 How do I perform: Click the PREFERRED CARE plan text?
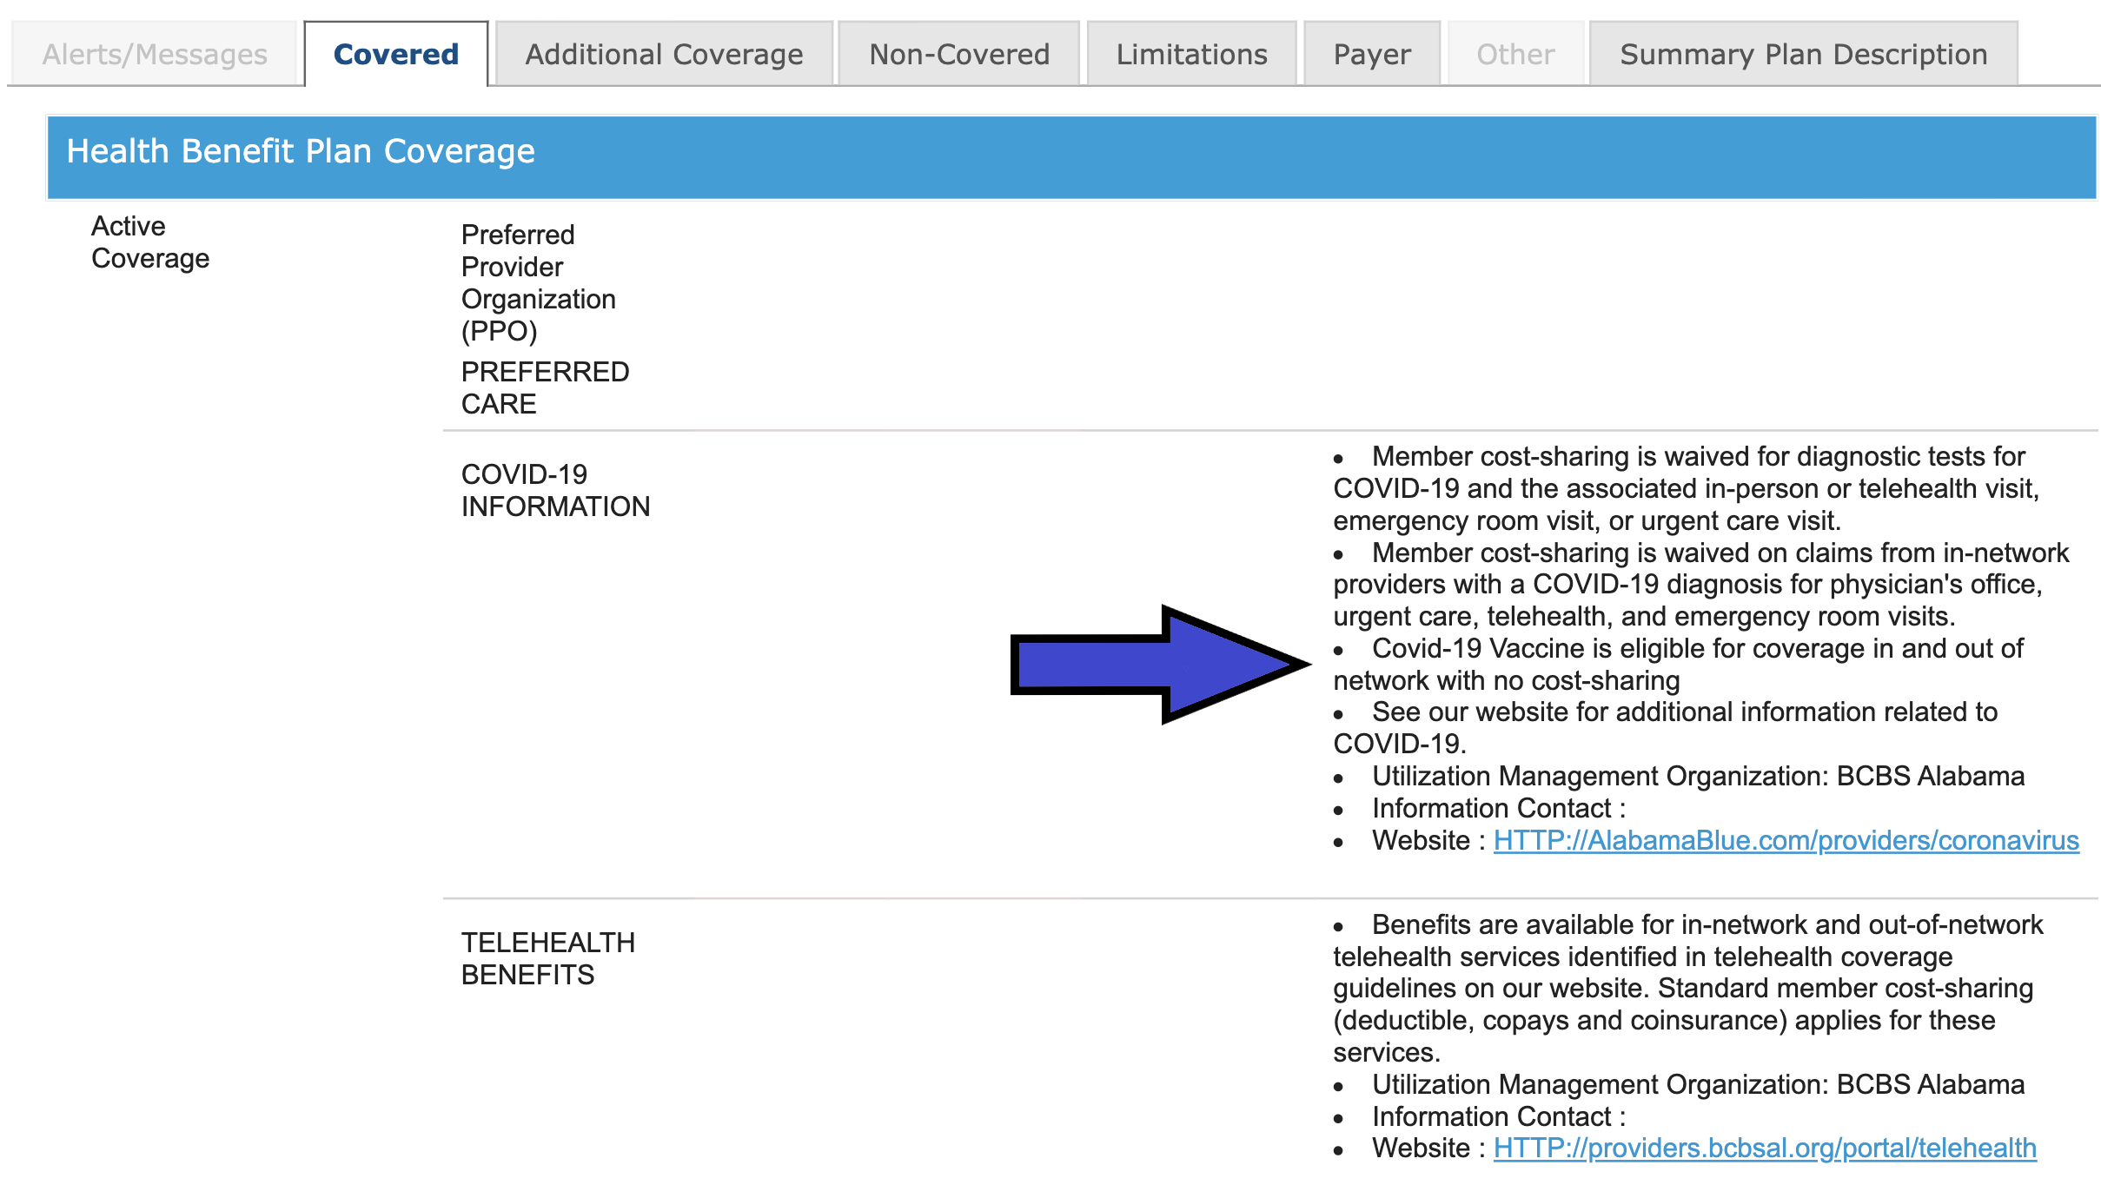(544, 387)
